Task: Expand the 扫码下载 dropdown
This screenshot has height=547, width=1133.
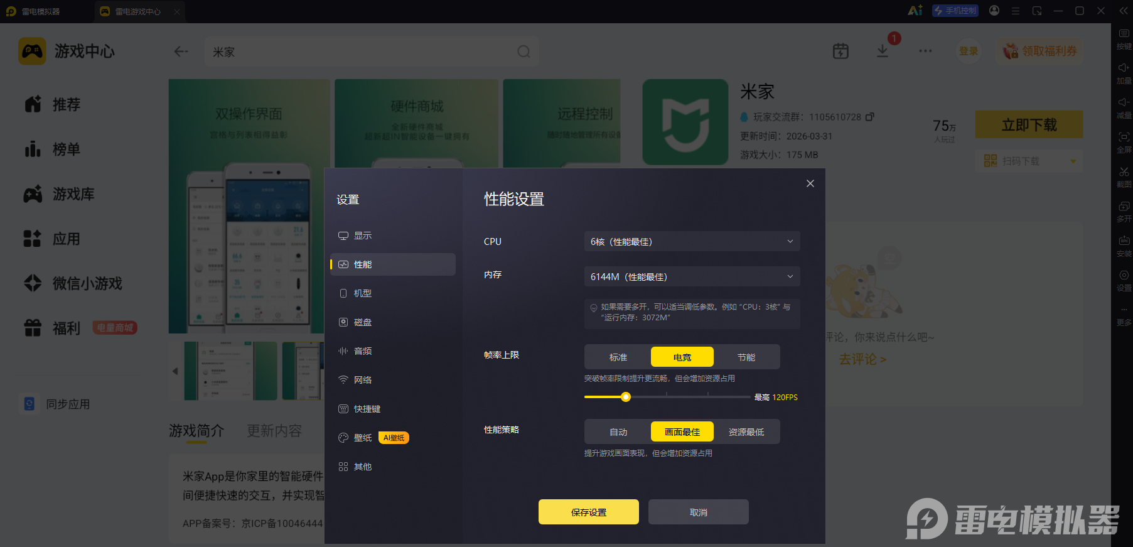Action: pos(1073,161)
